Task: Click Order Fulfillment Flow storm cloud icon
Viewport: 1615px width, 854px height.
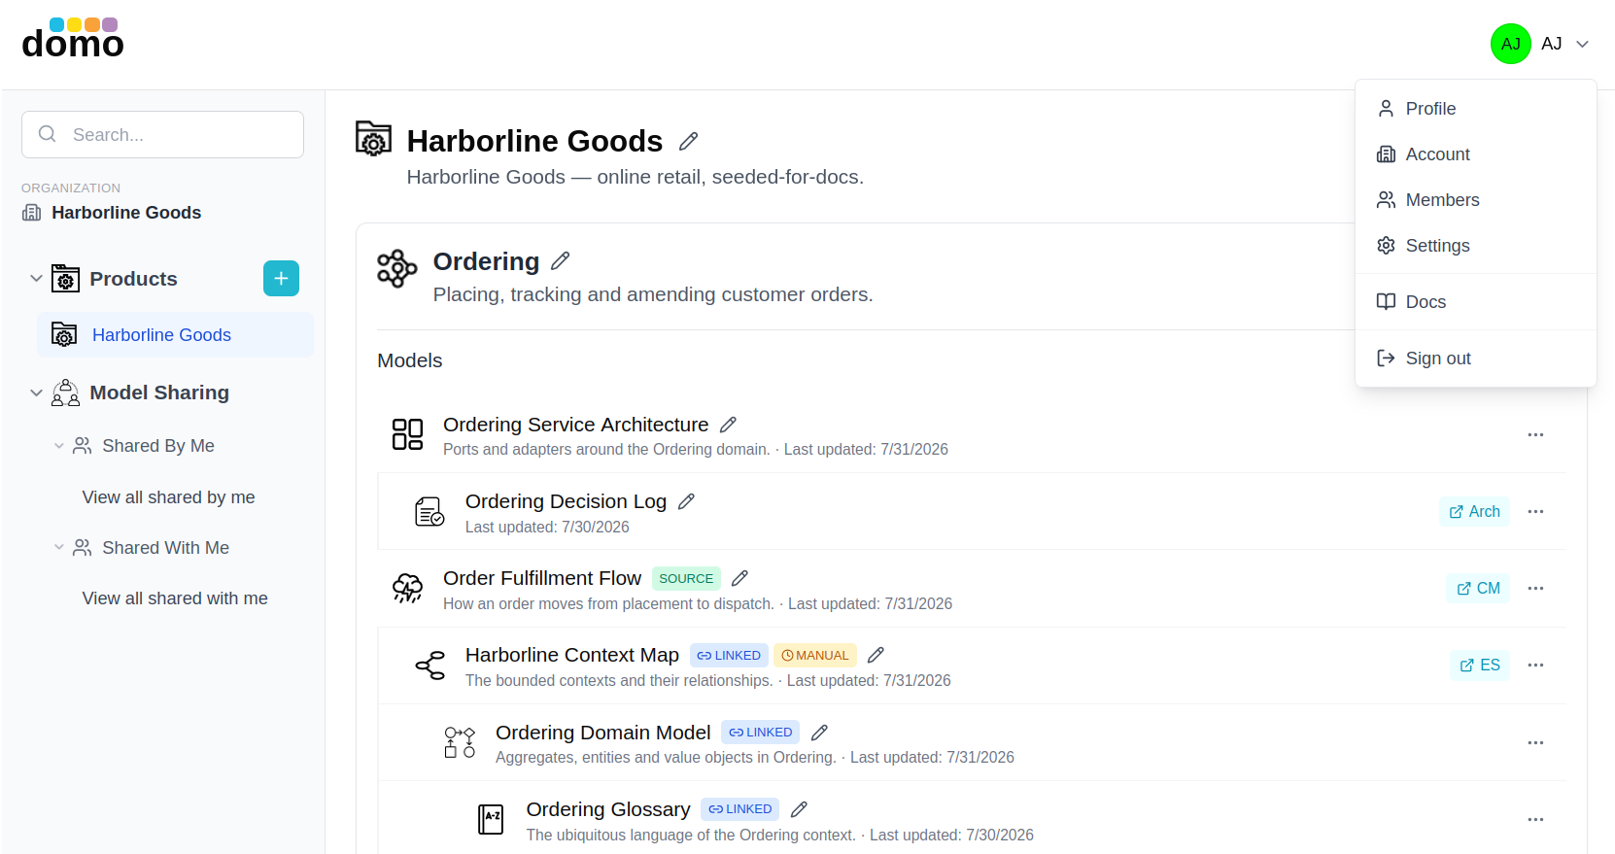Action: (407, 588)
